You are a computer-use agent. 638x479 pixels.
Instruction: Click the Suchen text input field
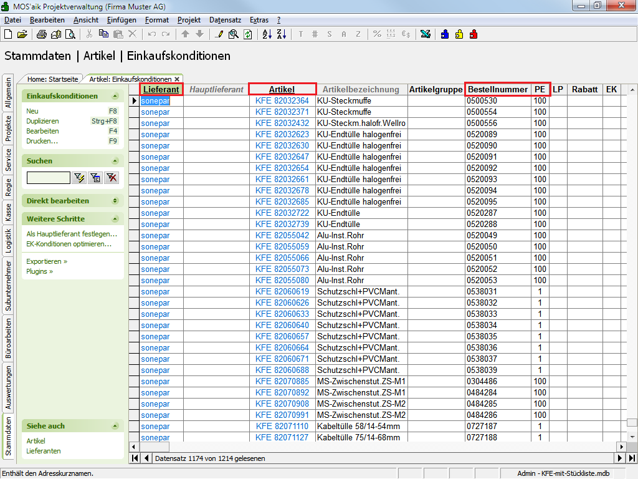(x=49, y=178)
